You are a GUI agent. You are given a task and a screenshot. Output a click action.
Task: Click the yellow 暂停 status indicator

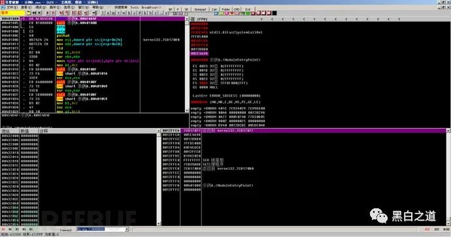12,13
